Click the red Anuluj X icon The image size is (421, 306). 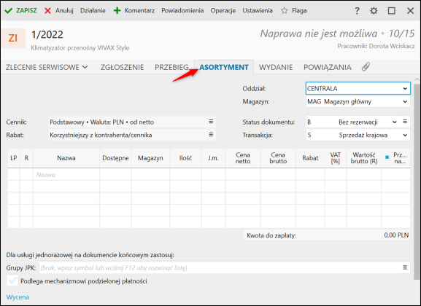(48, 11)
